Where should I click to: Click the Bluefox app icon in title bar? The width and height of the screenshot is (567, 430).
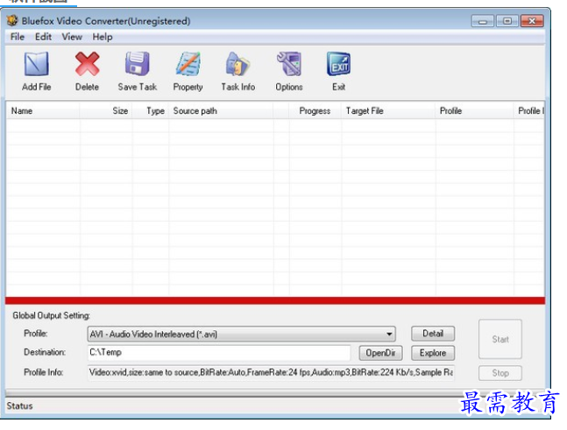click(x=12, y=21)
